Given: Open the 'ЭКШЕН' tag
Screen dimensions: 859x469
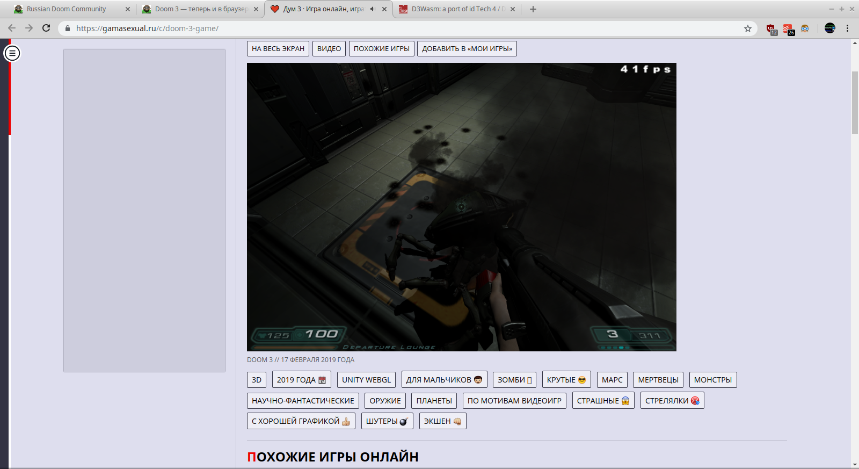Looking at the screenshot, I should pyautogui.click(x=443, y=421).
